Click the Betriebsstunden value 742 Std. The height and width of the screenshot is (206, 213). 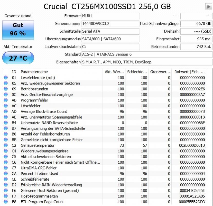coord(196,47)
